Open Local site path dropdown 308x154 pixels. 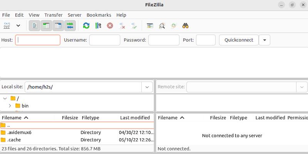(x=147, y=87)
